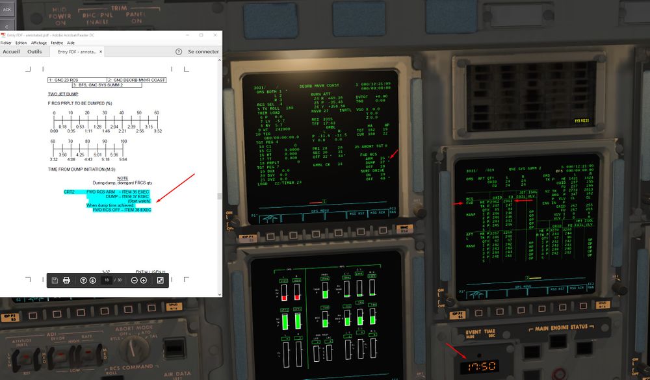This screenshot has height=380, width=650.
Task: Push edge key under DPS MENU on DEORB MNVR COAST display
Action: 315,235
